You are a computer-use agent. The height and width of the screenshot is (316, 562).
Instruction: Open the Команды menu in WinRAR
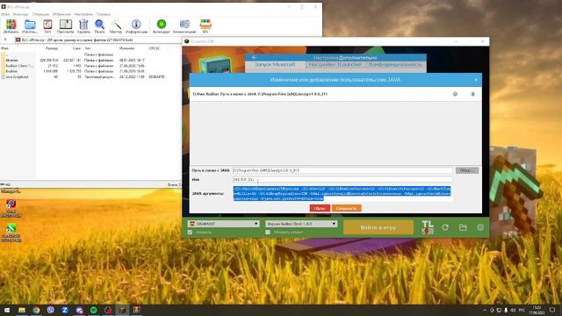20,14
